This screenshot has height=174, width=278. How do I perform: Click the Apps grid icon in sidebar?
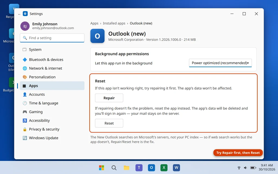tap(24, 86)
